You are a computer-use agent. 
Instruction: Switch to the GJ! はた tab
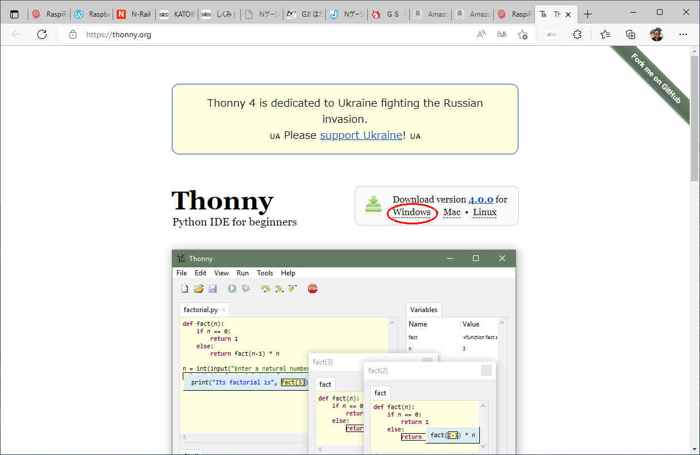(x=303, y=14)
